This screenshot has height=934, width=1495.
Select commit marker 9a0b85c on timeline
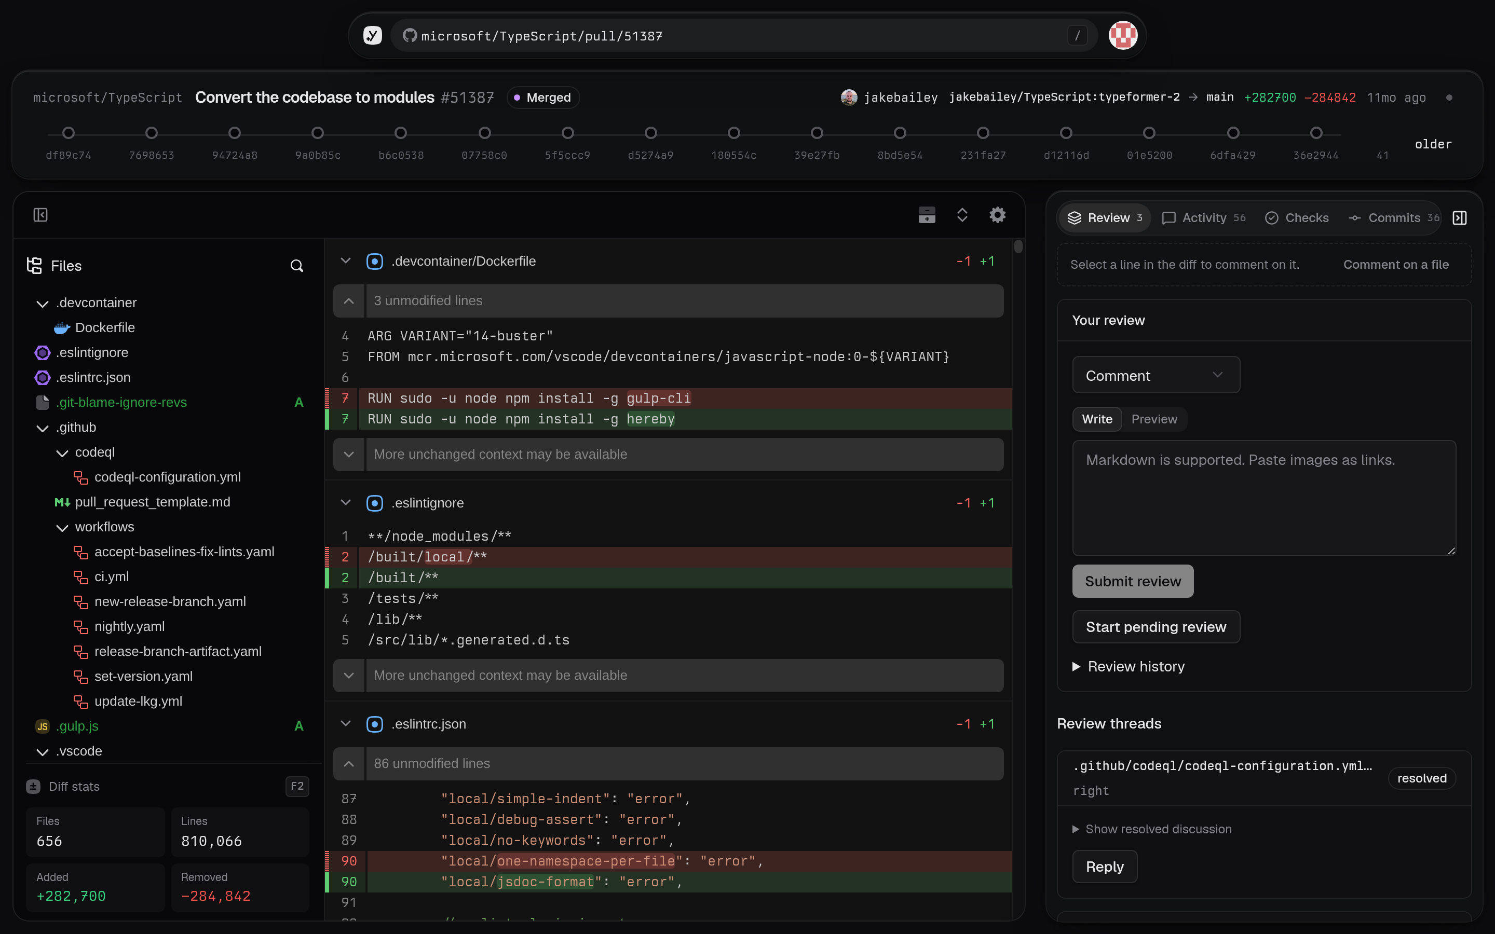coord(318,133)
